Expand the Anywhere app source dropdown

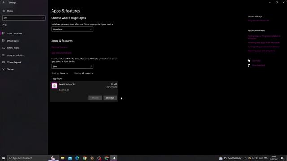tap(72, 29)
